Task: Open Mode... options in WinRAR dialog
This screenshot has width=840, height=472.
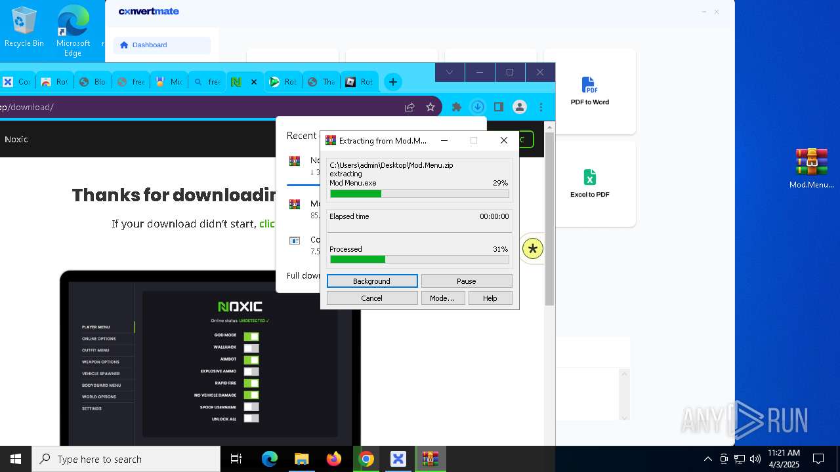Action: [442, 298]
